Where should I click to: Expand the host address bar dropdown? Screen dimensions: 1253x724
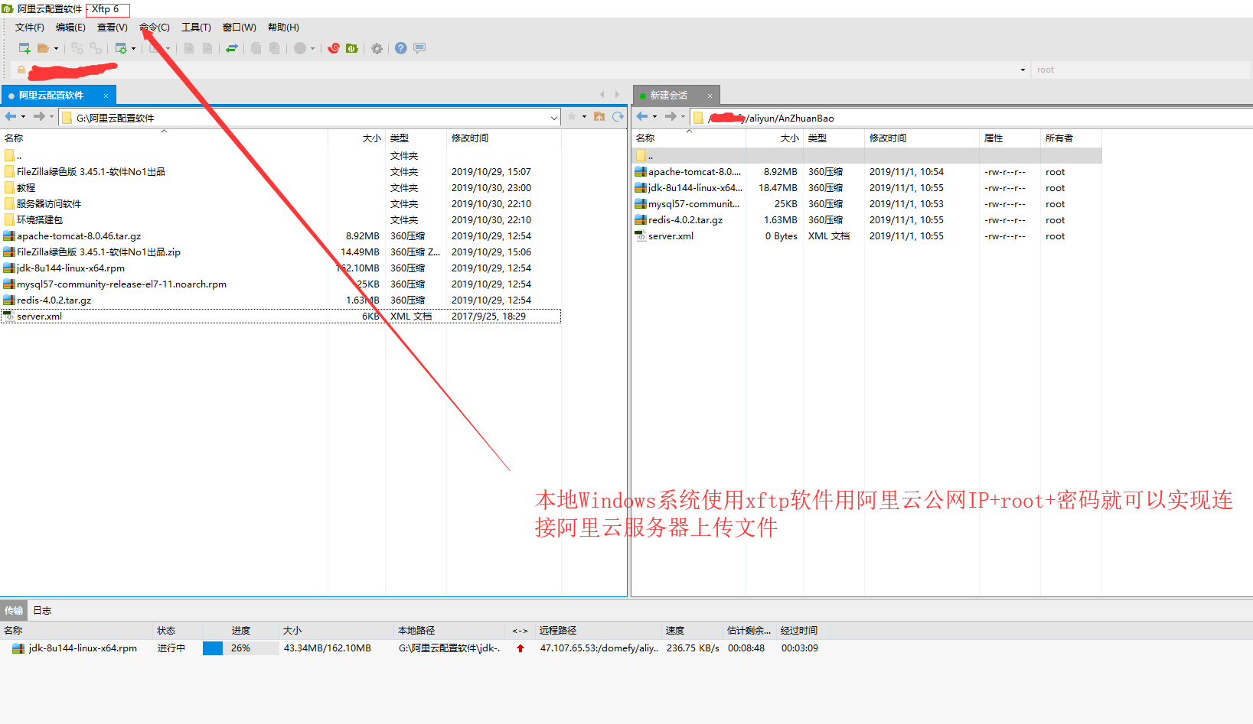1023,70
